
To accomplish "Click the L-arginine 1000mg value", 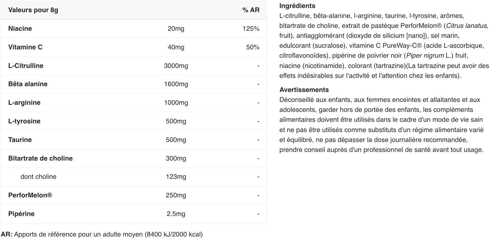I will [176, 103].
